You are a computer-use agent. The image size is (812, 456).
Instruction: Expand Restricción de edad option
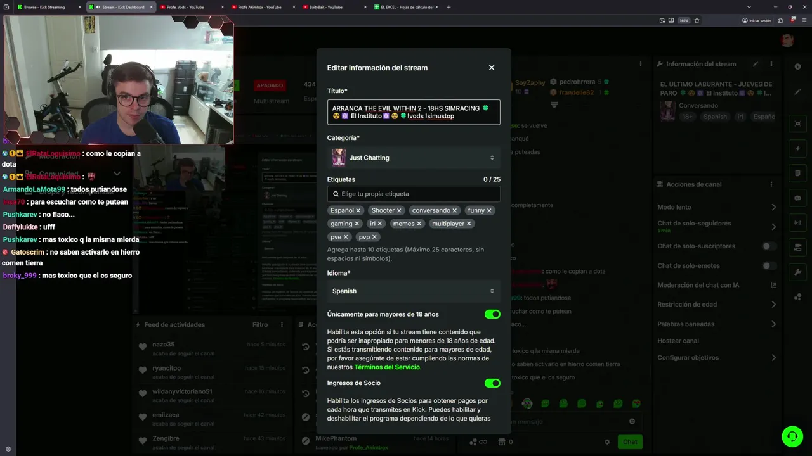pos(717,304)
